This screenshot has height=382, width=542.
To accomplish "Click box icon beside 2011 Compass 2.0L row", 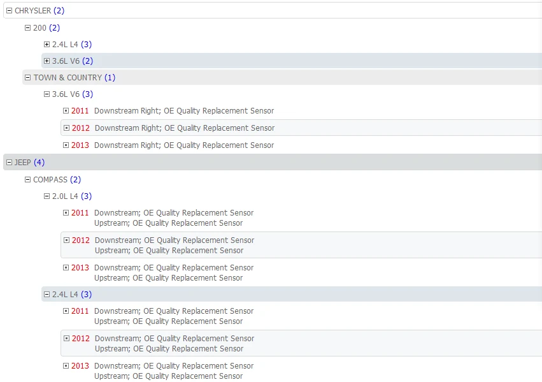I will pos(66,213).
